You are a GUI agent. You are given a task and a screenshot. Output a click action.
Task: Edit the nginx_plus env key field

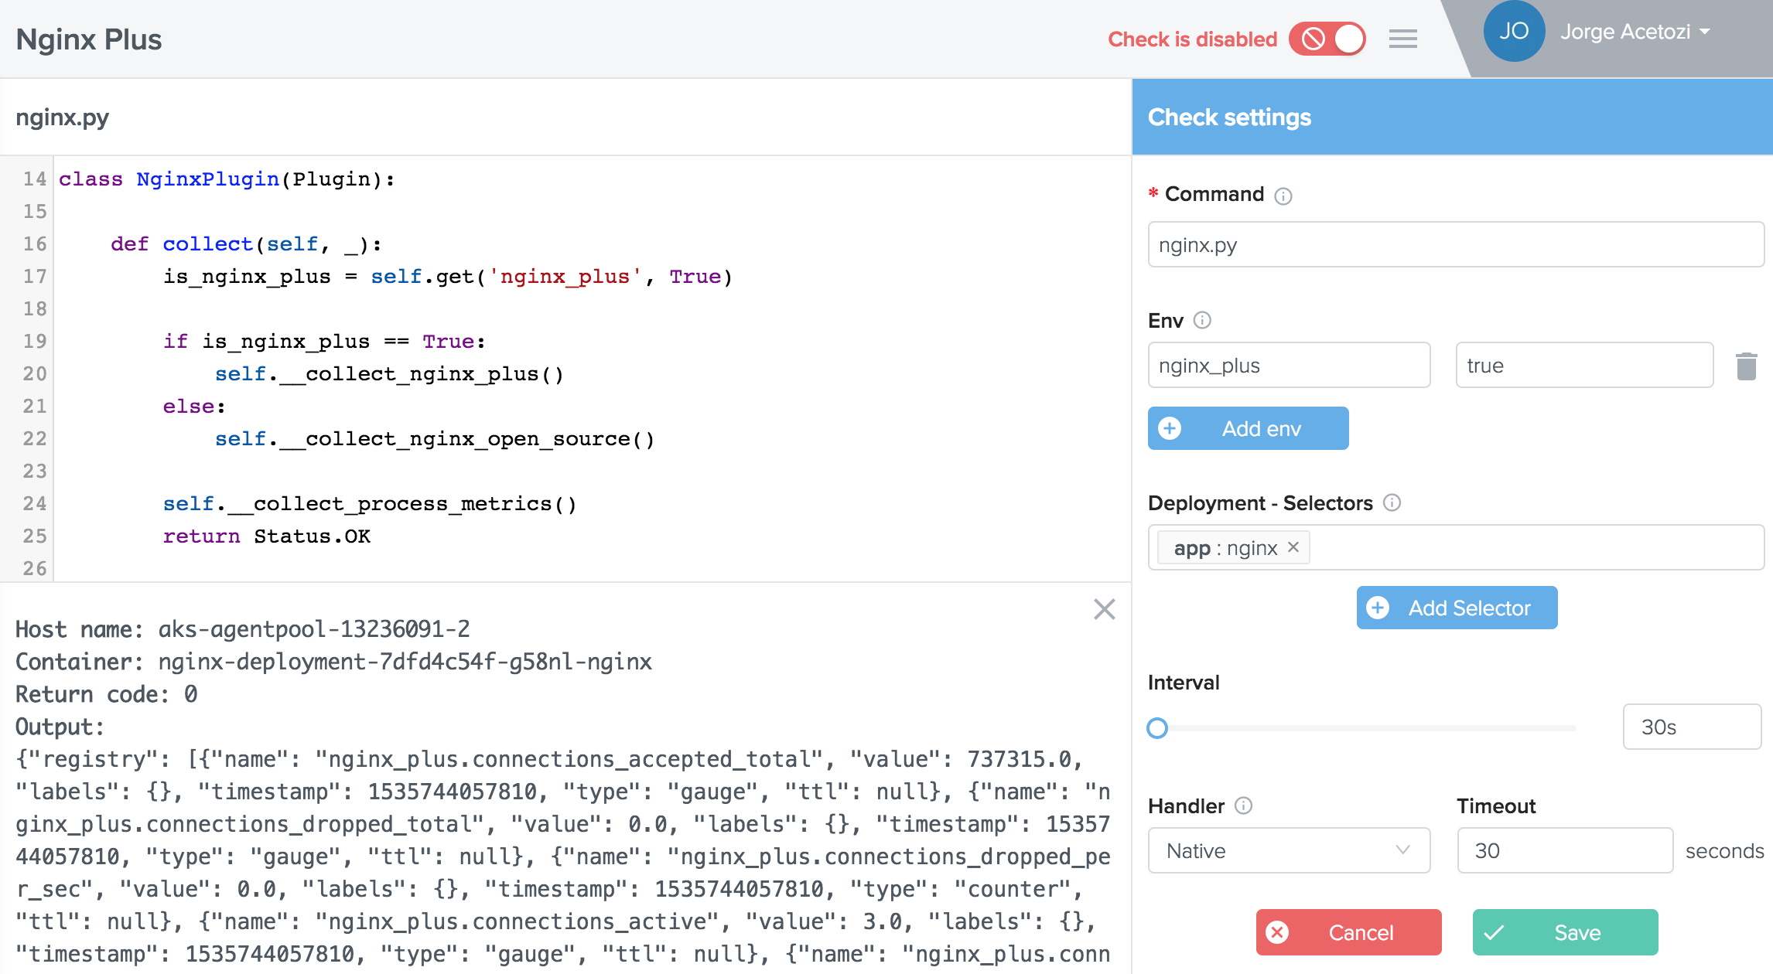[x=1288, y=366]
